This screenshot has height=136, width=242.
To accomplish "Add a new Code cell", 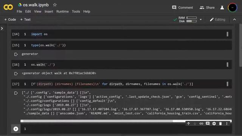I will (10, 20).
